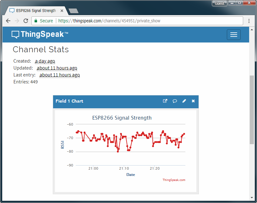The height and width of the screenshot is (203, 257).
Task: Click the 21:10 label on the Date axis
Action: 124,168
